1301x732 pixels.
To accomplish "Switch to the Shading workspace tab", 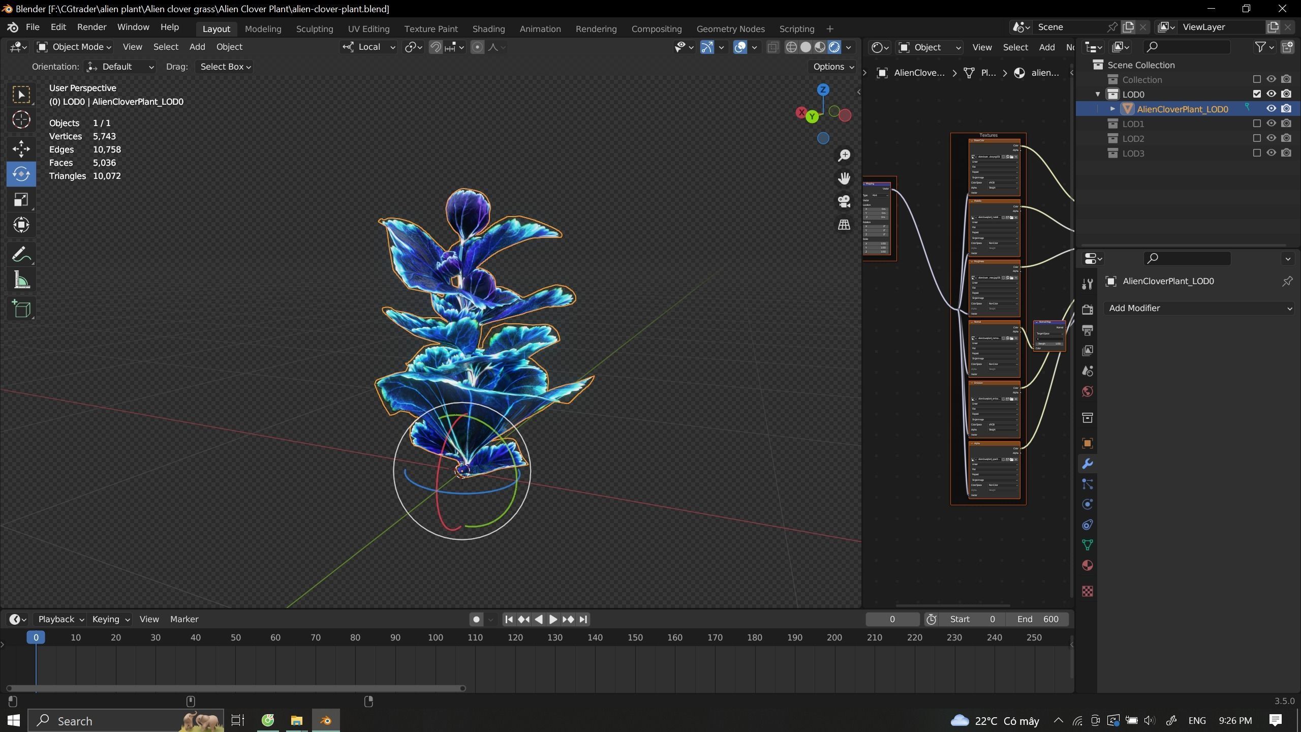I will (488, 29).
